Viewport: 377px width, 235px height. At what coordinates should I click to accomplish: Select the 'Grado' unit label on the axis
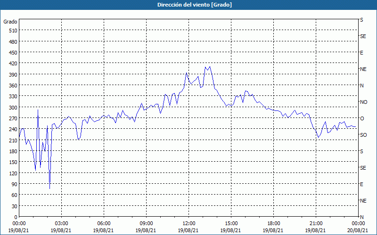point(10,22)
